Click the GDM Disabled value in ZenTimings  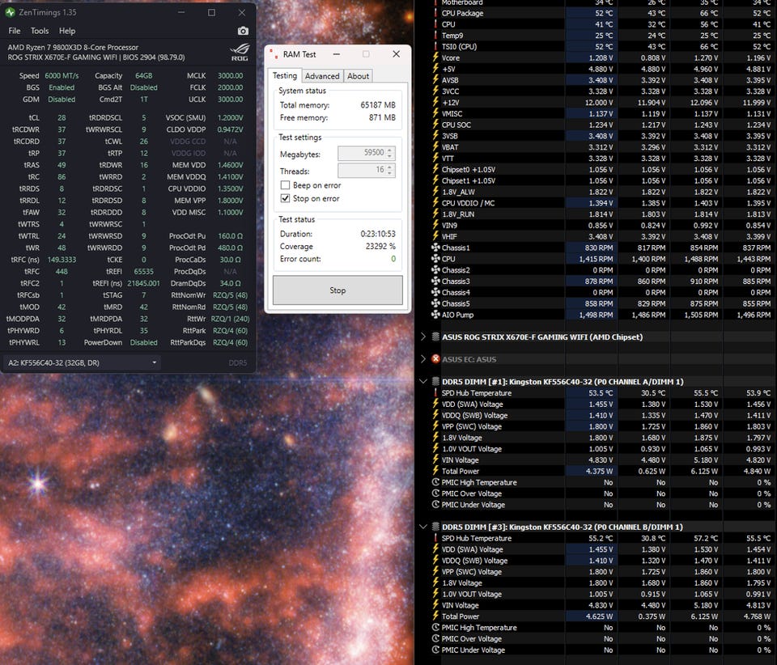(x=62, y=99)
